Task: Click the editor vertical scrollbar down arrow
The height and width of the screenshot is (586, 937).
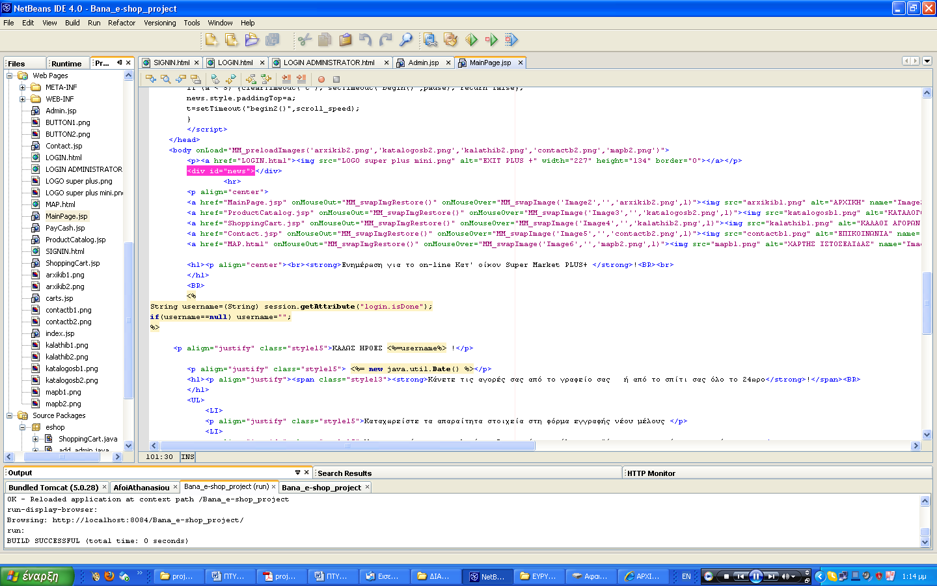Action: click(x=927, y=434)
